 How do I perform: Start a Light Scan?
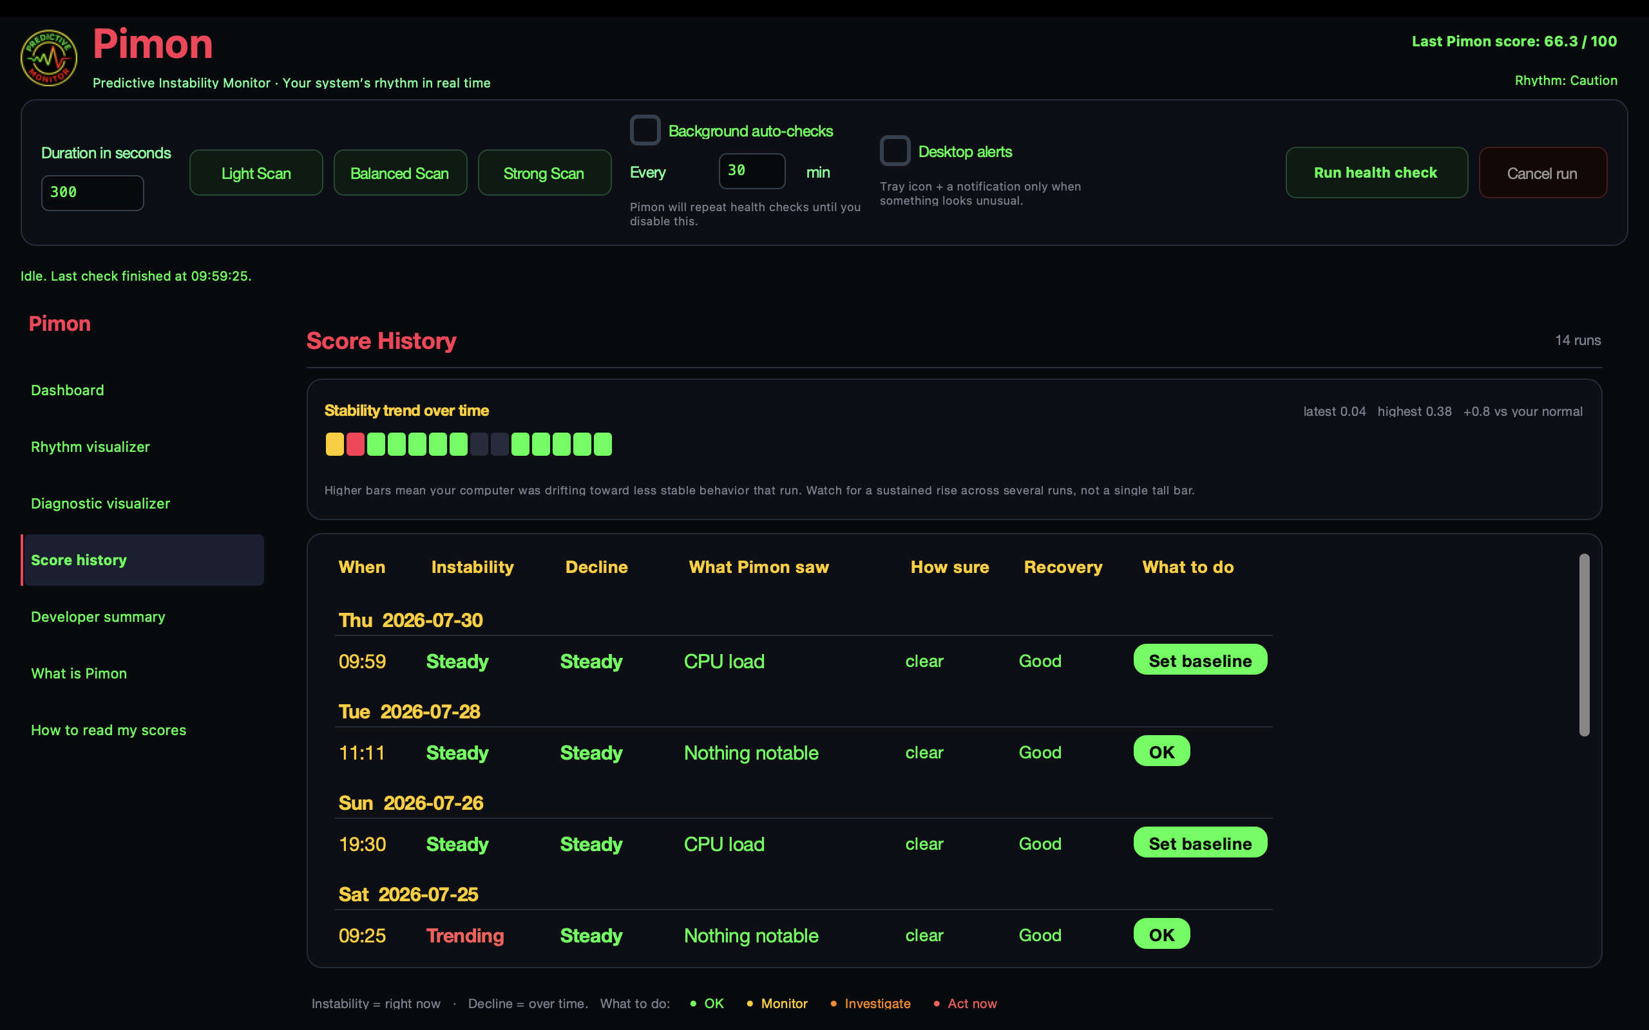click(256, 173)
